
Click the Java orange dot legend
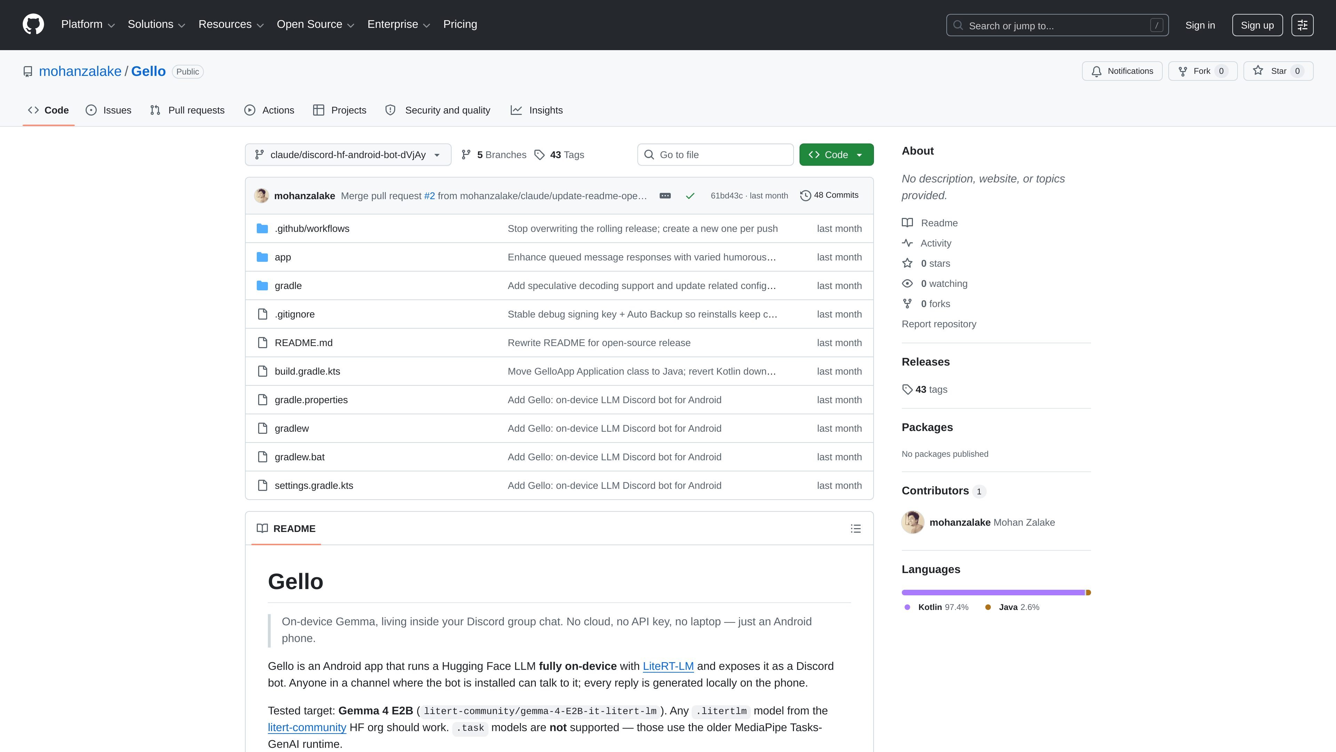[x=988, y=607]
